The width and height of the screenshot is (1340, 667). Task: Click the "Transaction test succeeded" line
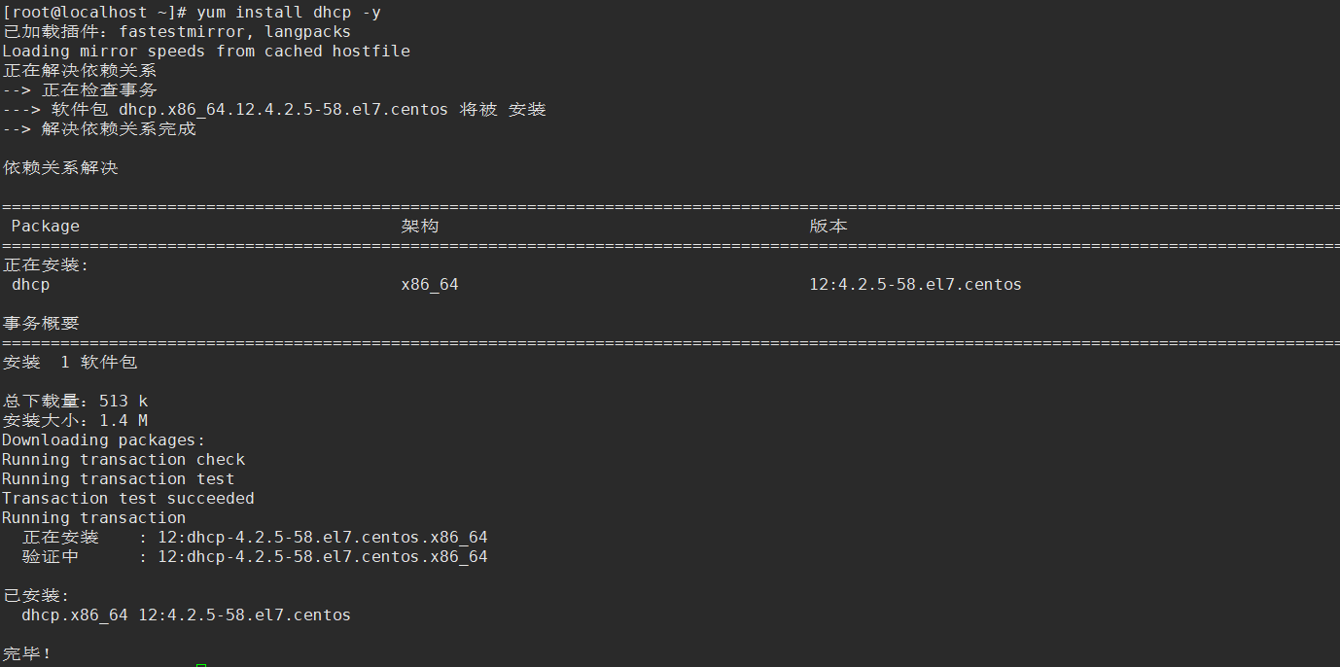[128, 498]
